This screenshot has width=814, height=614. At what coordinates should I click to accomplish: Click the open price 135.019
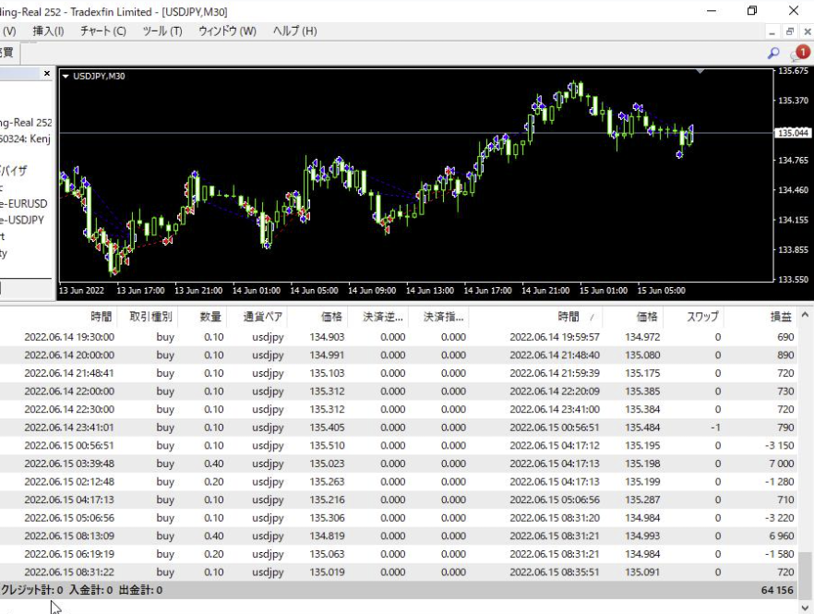pyautogui.click(x=327, y=572)
